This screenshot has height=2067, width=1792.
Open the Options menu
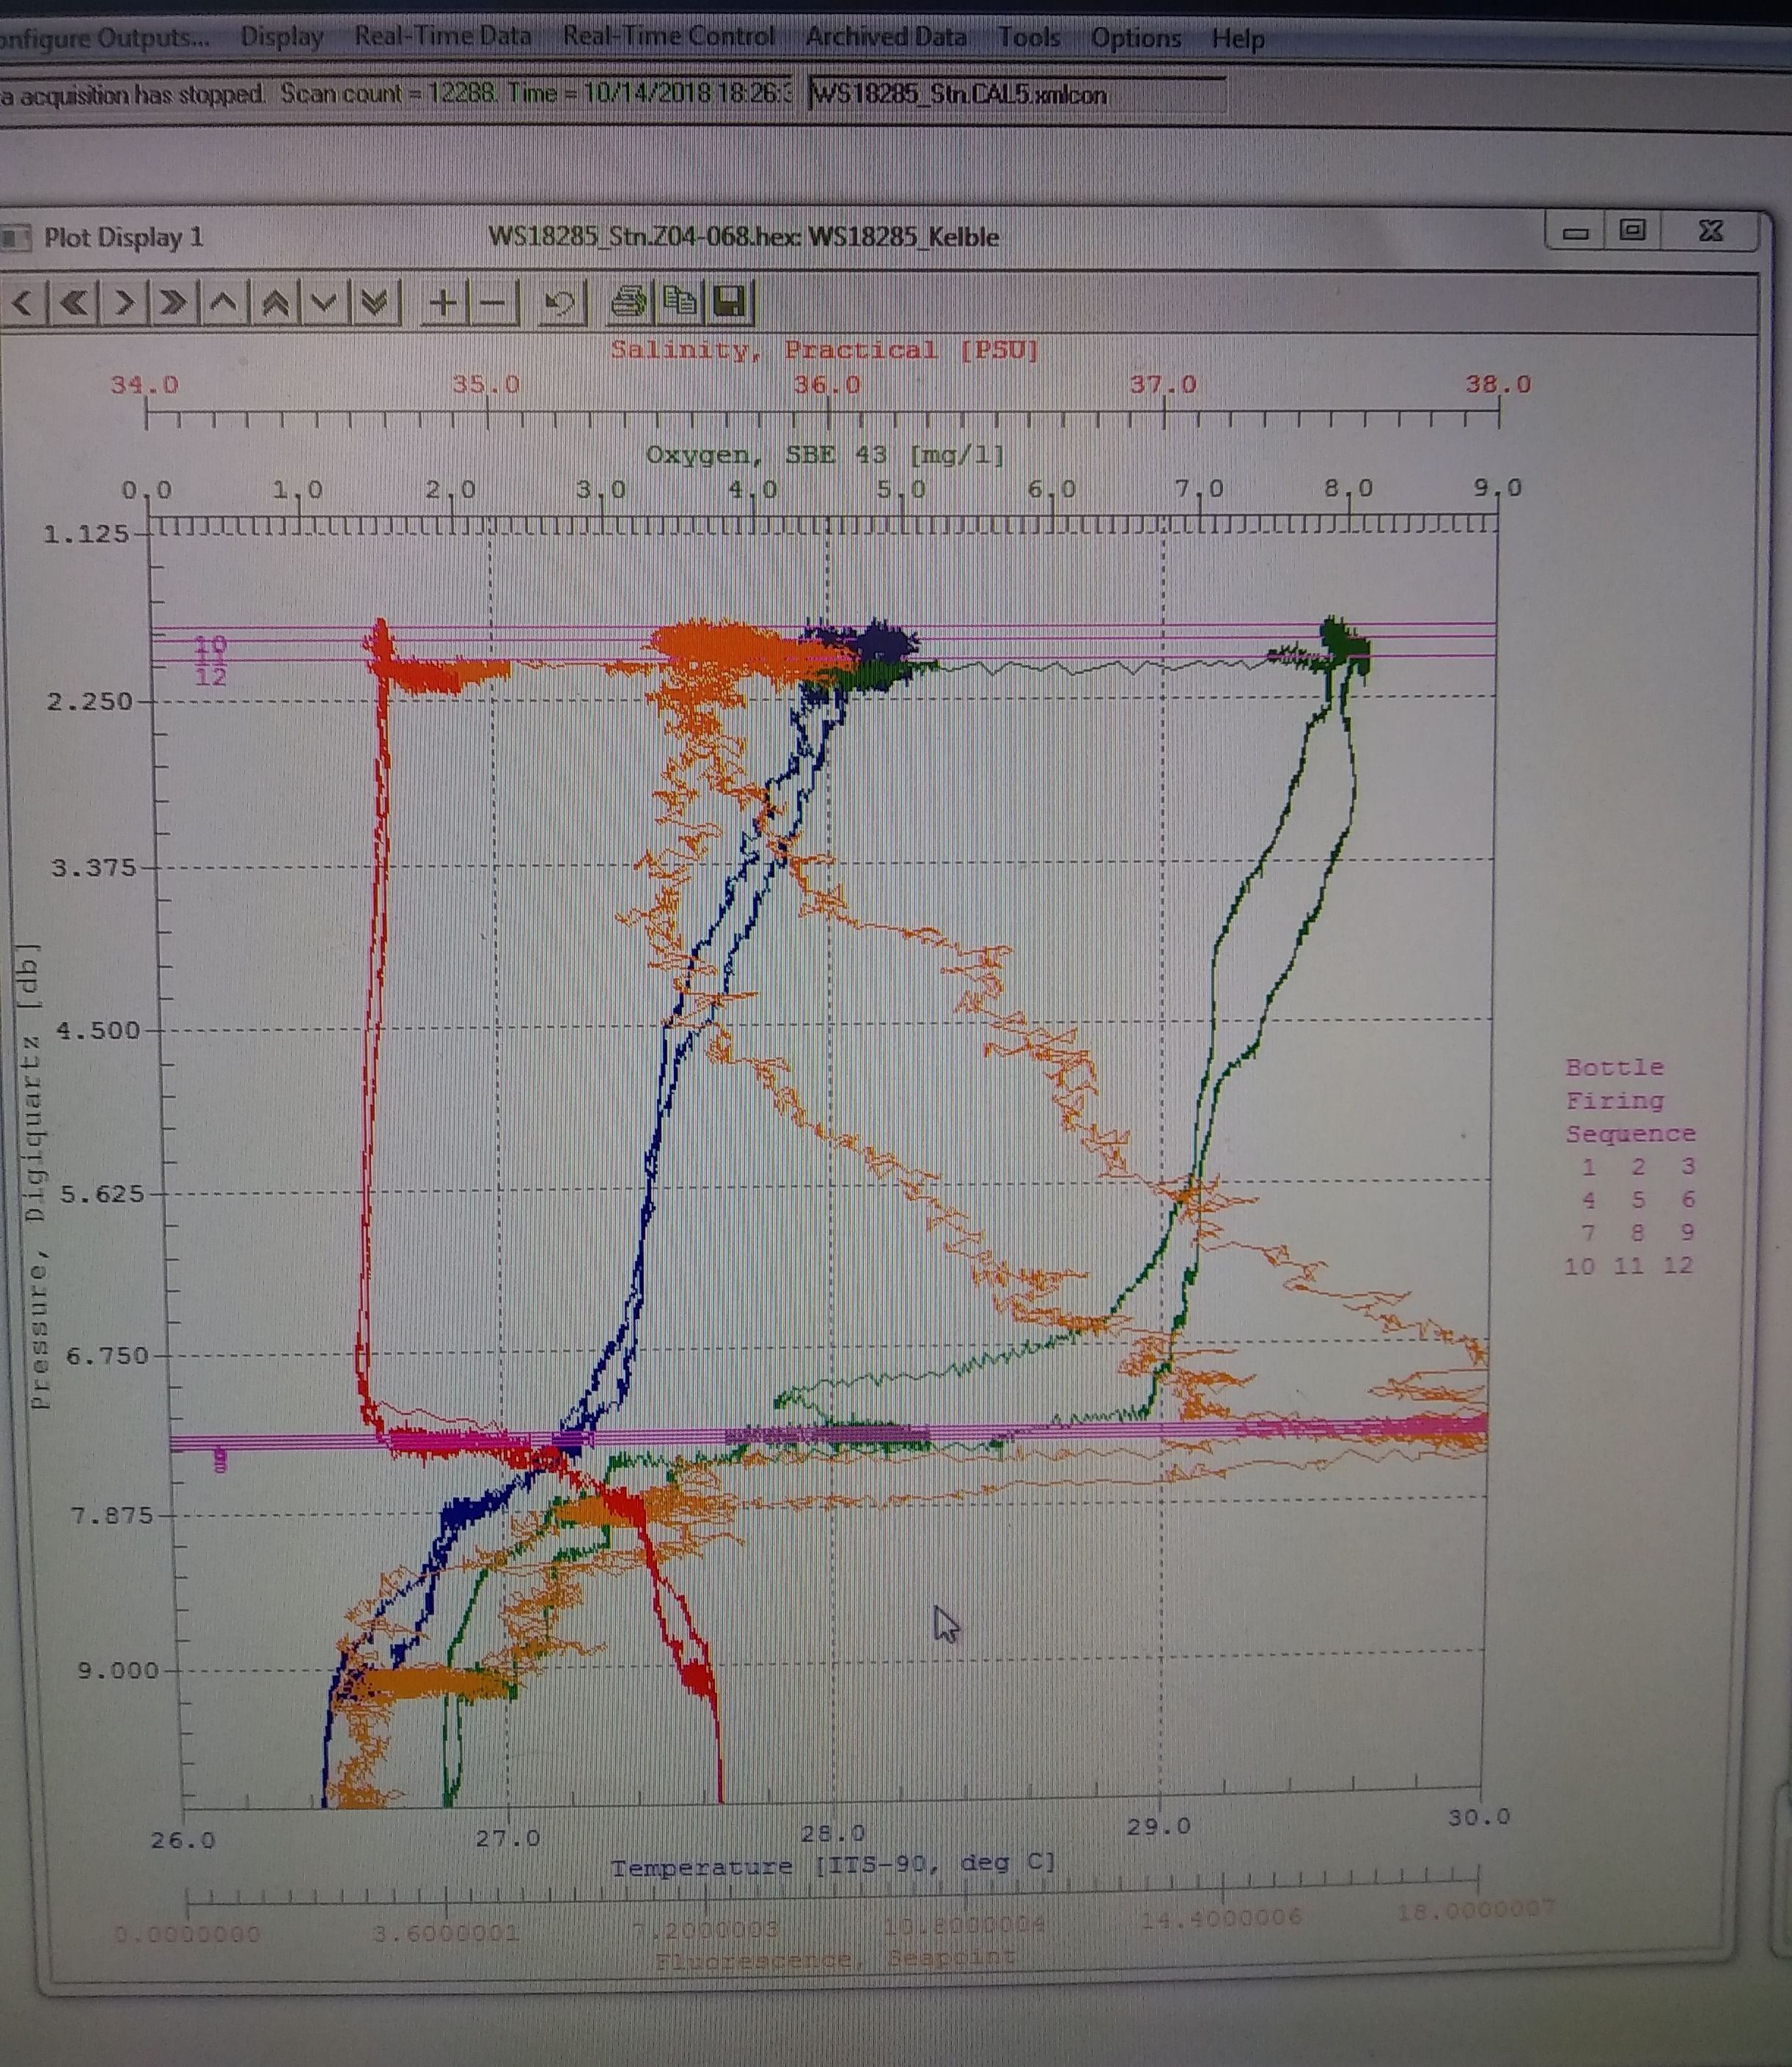pyautogui.click(x=1135, y=39)
